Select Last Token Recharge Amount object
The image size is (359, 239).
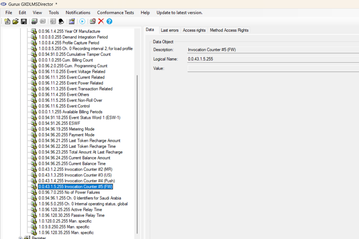pyautogui.click(x=79, y=141)
